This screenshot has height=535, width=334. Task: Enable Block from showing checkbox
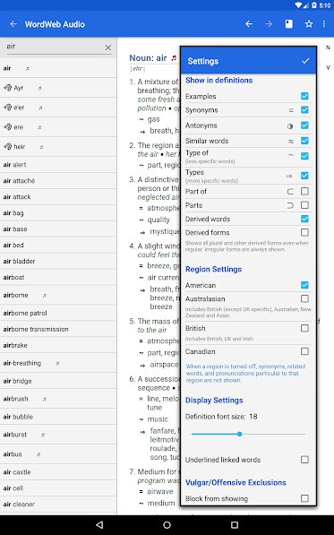(x=304, y=498)
